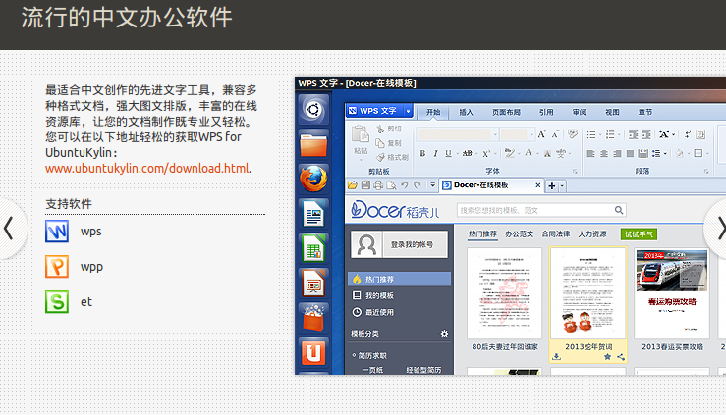726x415 pixels.
Task: Open the quick access toolbar customize dropdown
Action: coord(432,185)
